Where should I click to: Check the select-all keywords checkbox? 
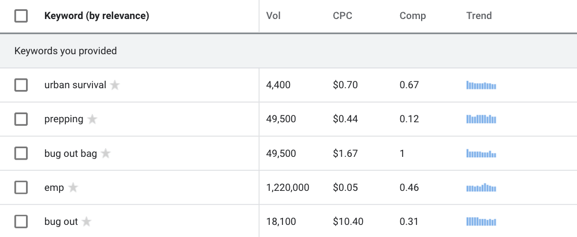(21, 16)
